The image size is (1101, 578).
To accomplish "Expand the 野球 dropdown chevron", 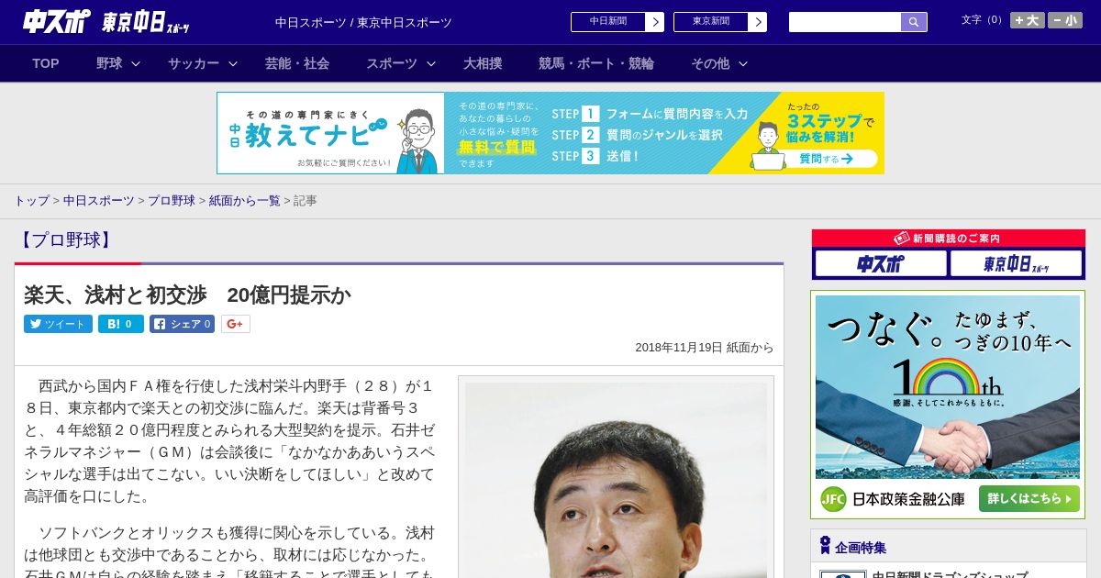I will coord(136,63).
